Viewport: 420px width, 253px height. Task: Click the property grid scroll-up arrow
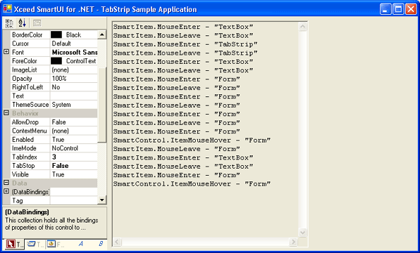[x=101, y=34]
